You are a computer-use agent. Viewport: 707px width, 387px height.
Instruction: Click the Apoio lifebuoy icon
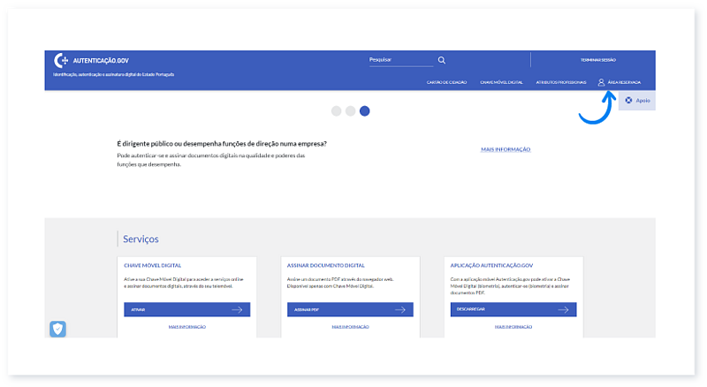click(x=628, y=101)
